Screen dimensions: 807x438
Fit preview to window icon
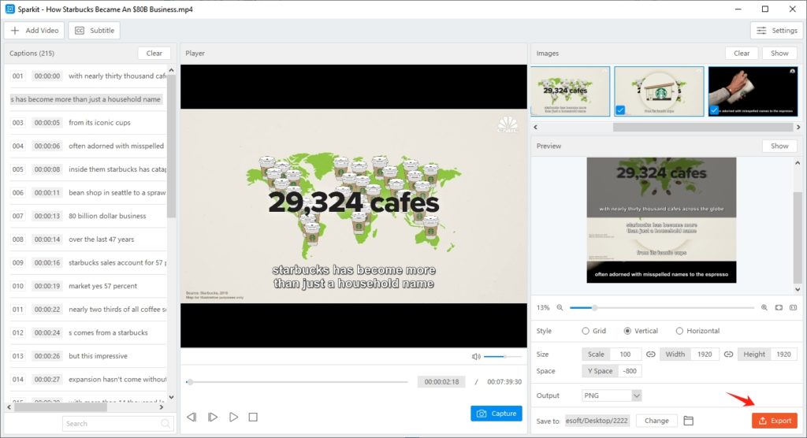point(779,307)
